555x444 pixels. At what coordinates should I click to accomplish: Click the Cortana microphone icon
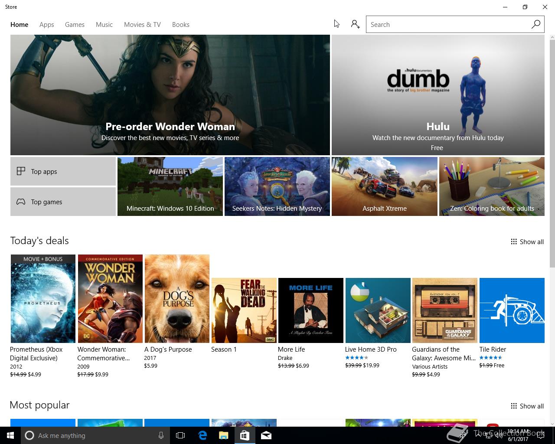point(161,435)
